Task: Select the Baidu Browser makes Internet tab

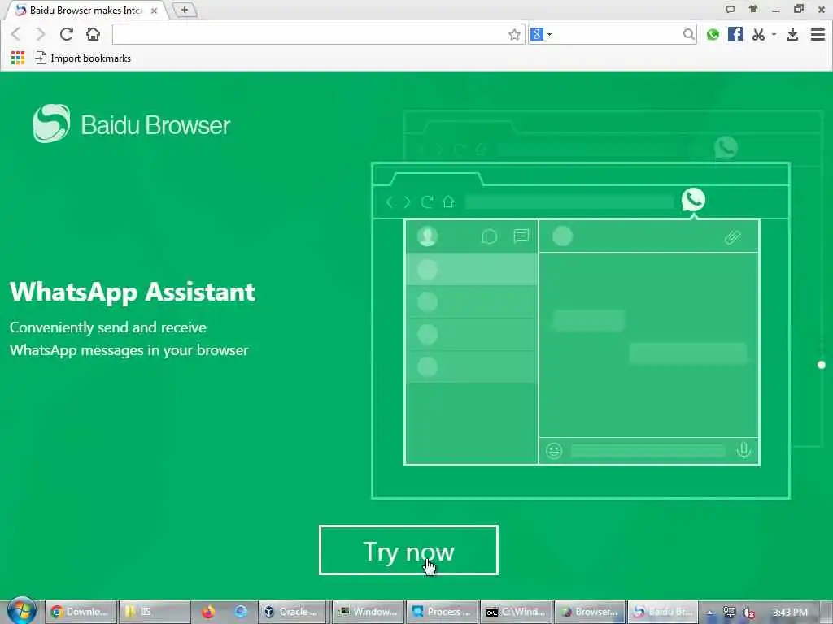Action: [x=85, y=10]
